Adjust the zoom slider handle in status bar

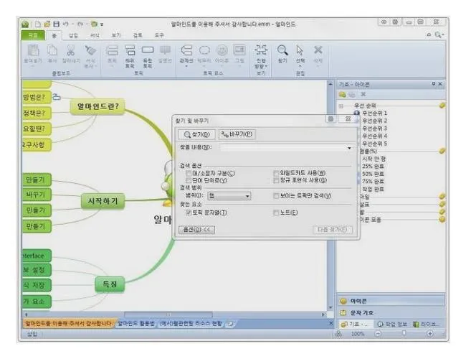pyautogui.click(x=404, y=333)
